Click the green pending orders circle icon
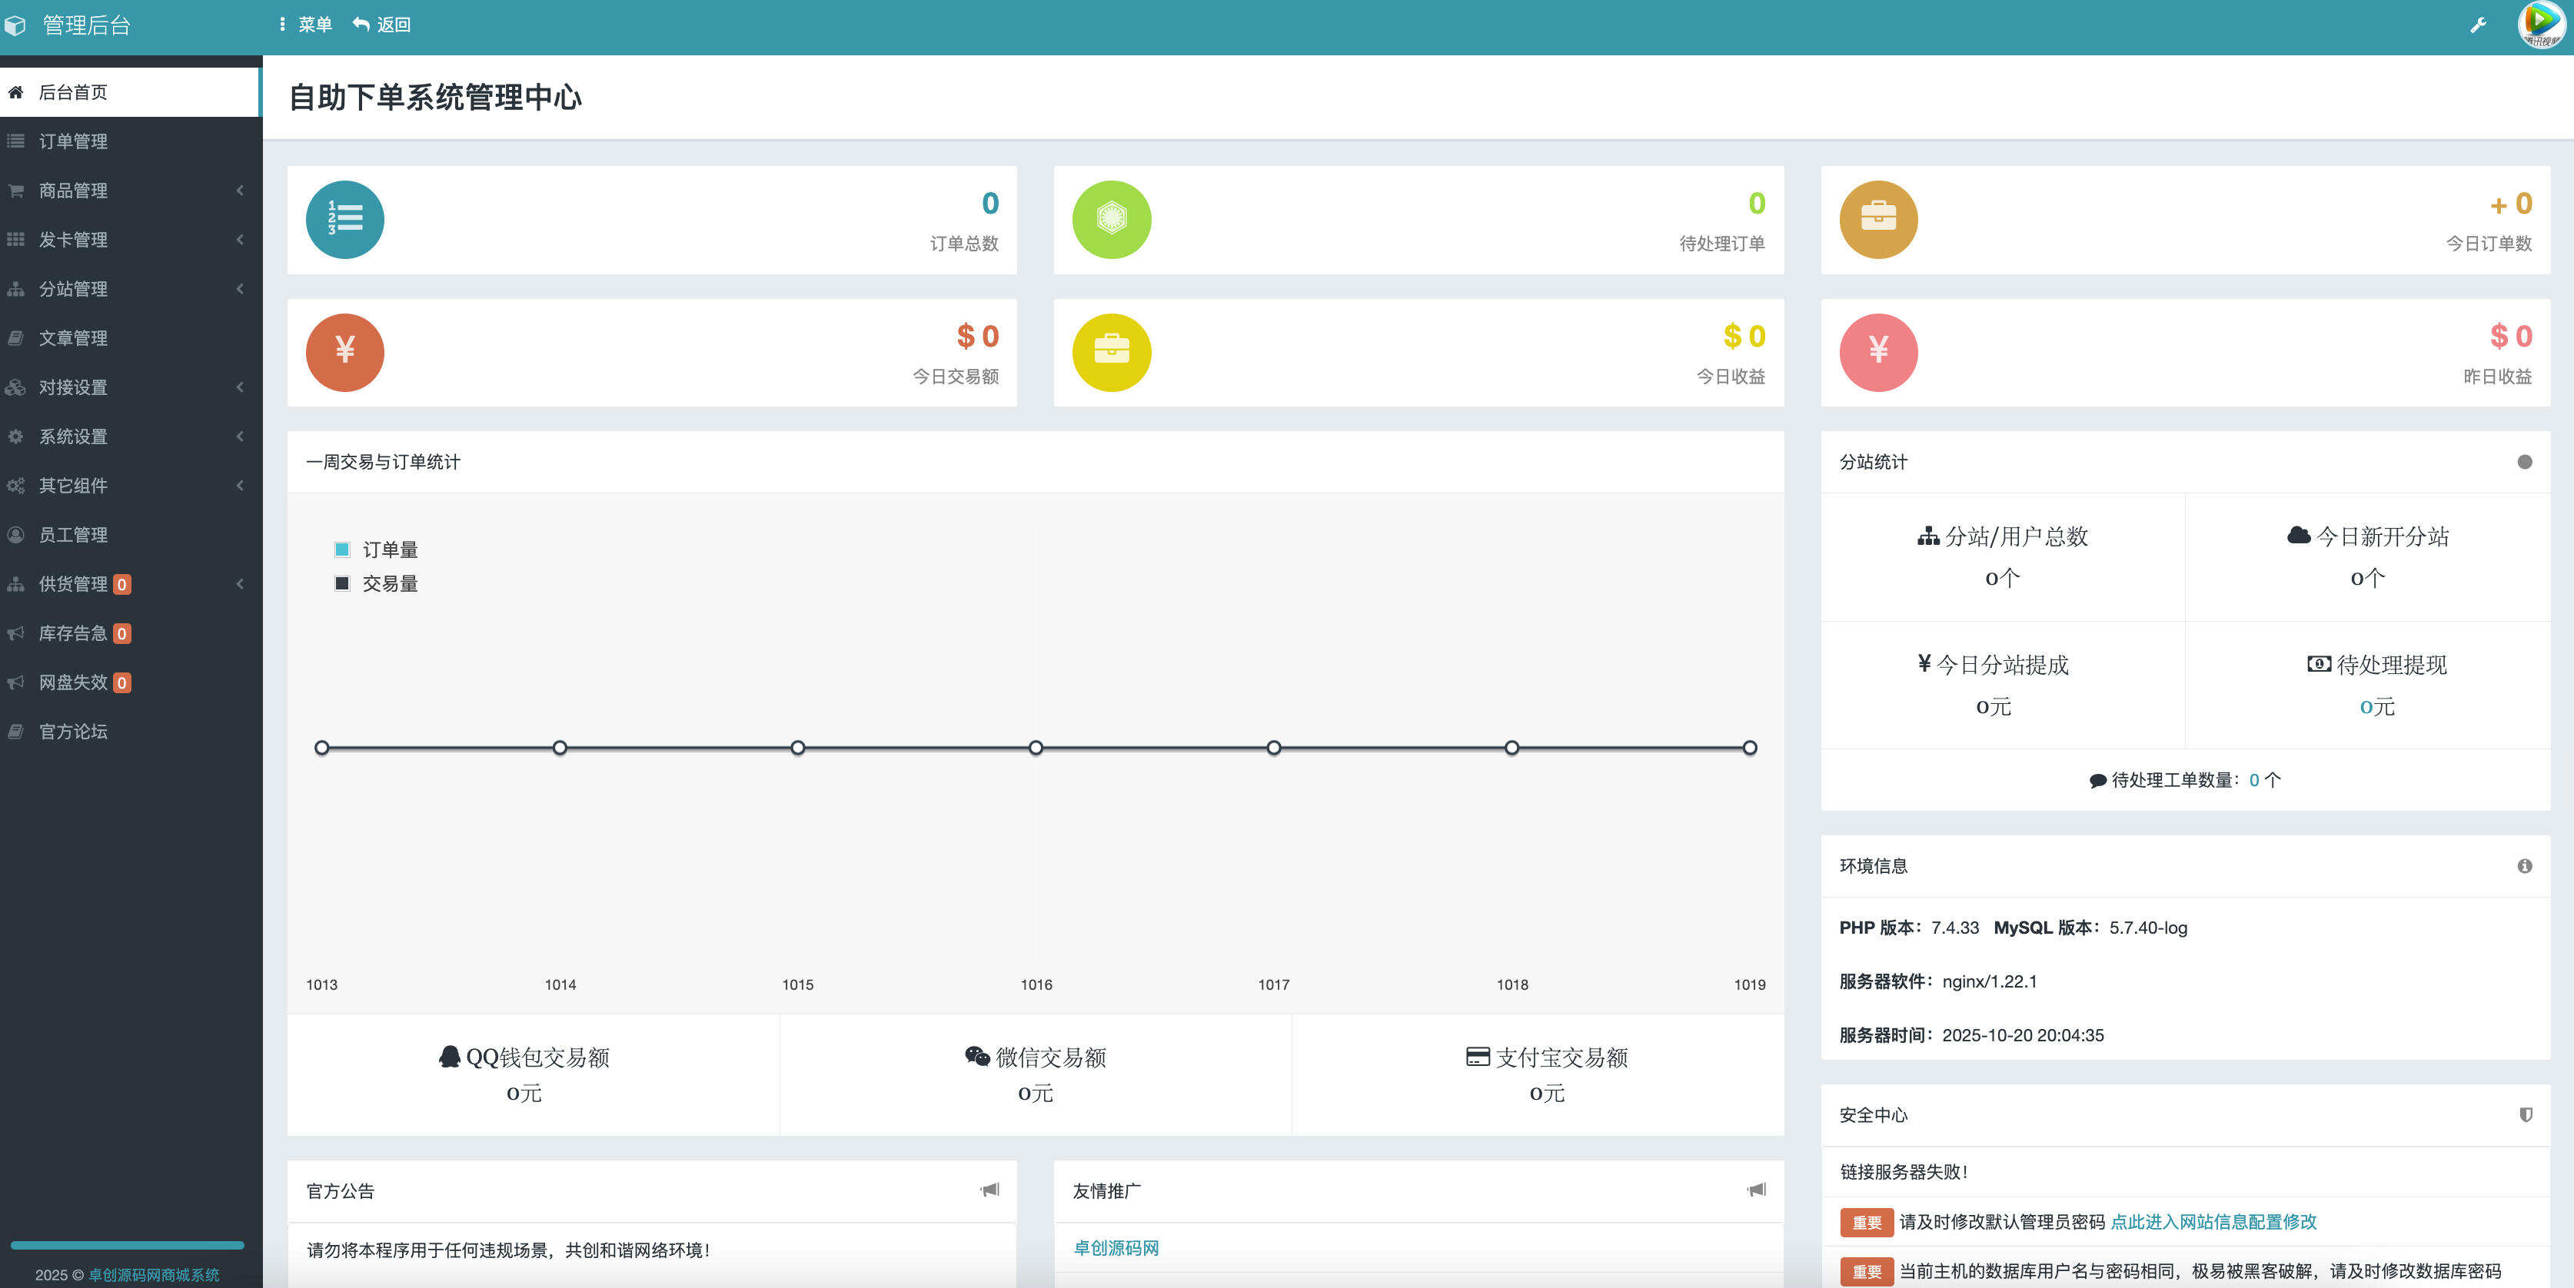Image resolution: width=2574 pixels, height=1288 pixels. pyautogui.click(x=1111, y=220)
